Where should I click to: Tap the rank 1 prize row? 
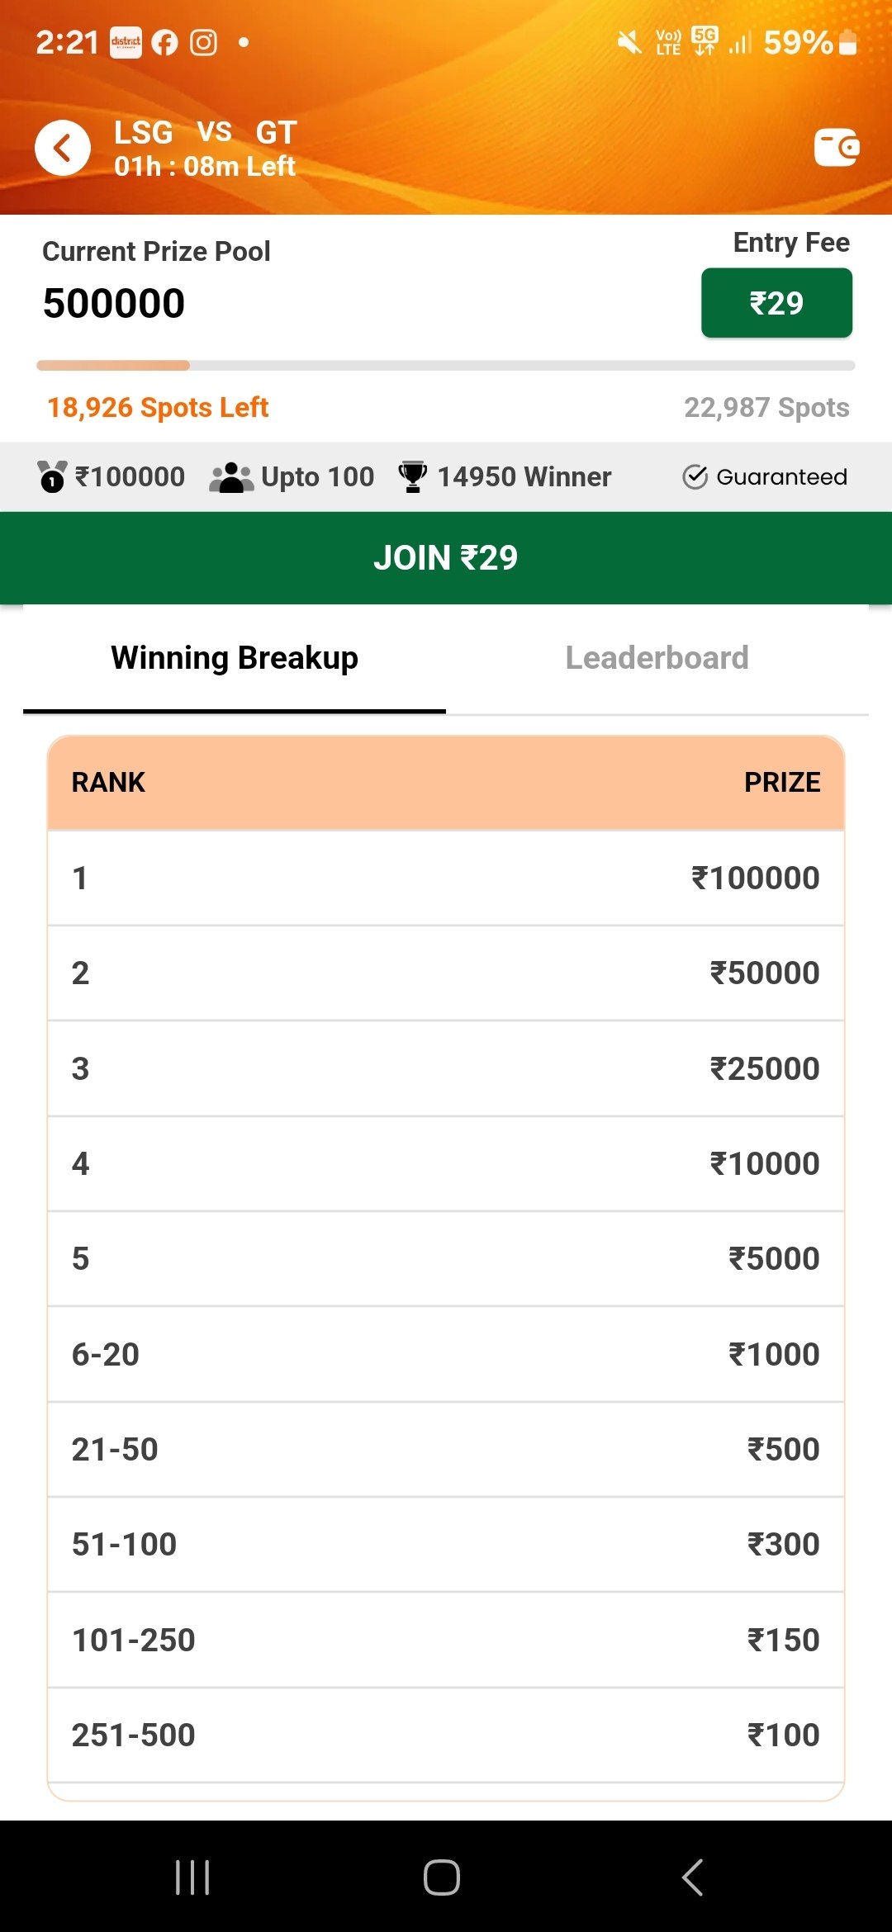(x=445, y=878)
